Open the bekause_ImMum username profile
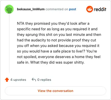 point(31,9)
